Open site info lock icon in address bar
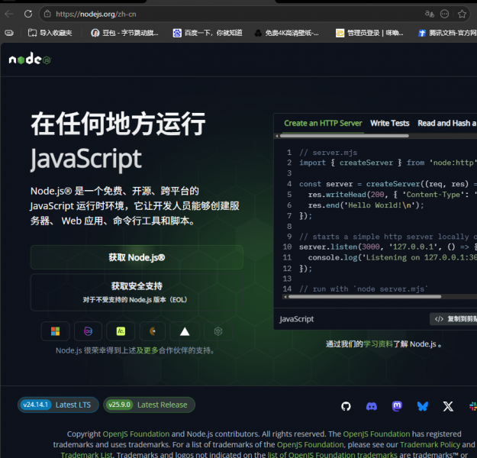This screenshot has height=458, width=477. (47, 14)
